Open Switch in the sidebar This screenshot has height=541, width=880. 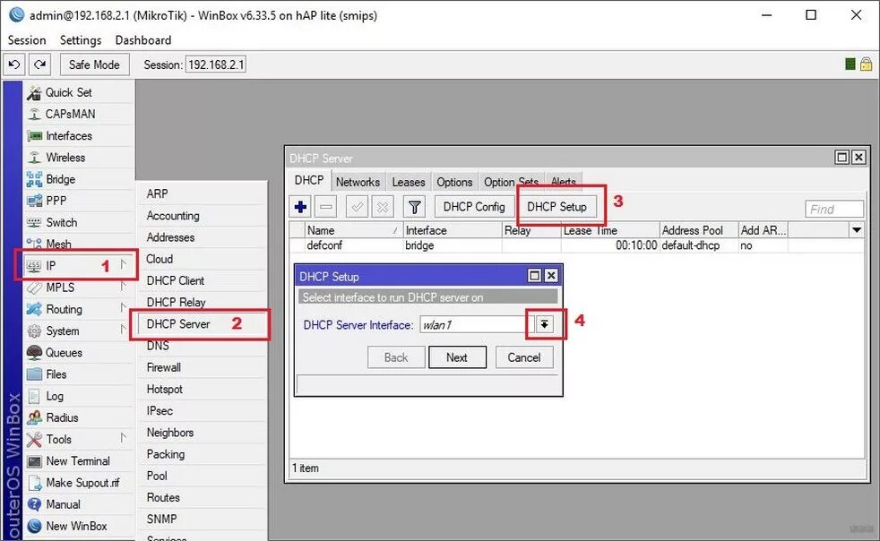(79, 222)
